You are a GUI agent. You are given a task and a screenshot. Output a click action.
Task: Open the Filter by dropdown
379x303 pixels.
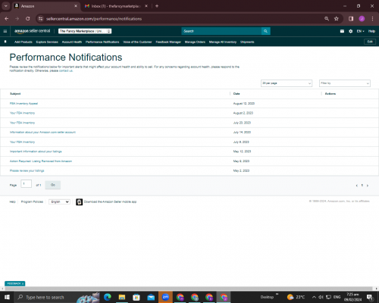[345, 83]
